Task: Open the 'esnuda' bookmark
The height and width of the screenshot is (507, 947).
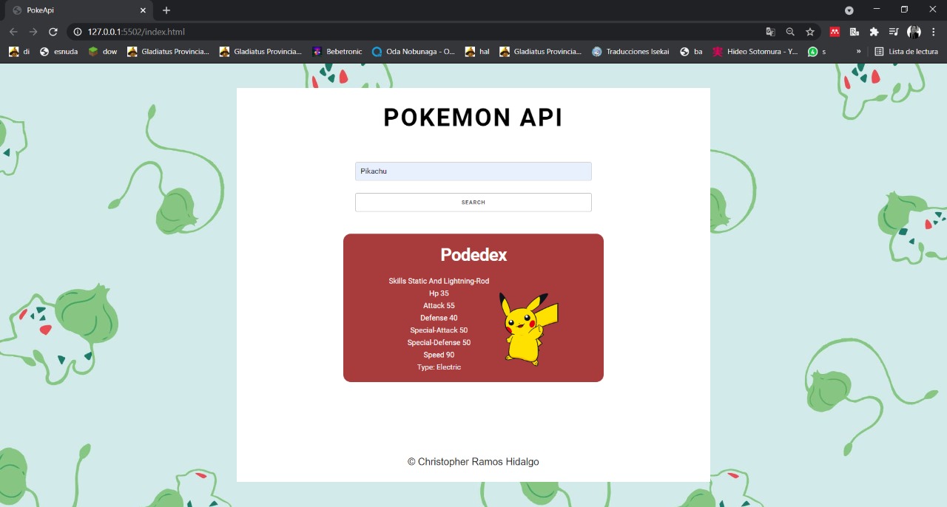Action: (58, 52)
